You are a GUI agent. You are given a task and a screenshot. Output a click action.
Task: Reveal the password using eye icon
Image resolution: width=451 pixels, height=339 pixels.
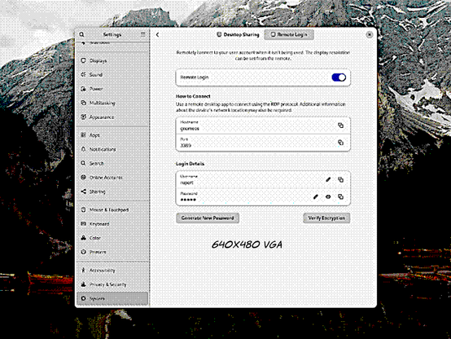pos(328,196)
